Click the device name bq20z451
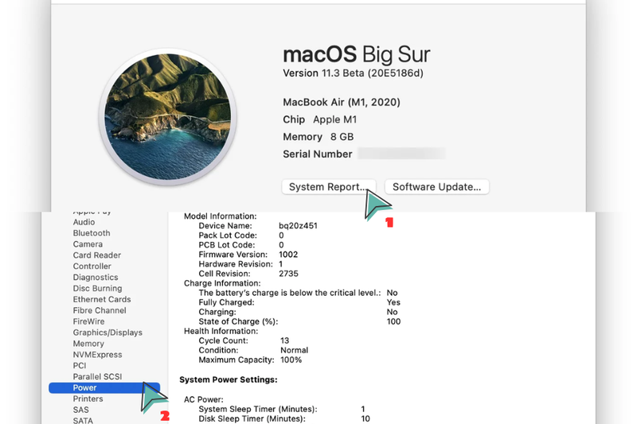637x424 pixels. click(298, 226)
